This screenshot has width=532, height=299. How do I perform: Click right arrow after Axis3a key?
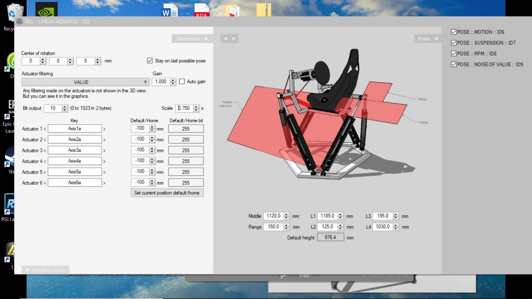[104, 150]
